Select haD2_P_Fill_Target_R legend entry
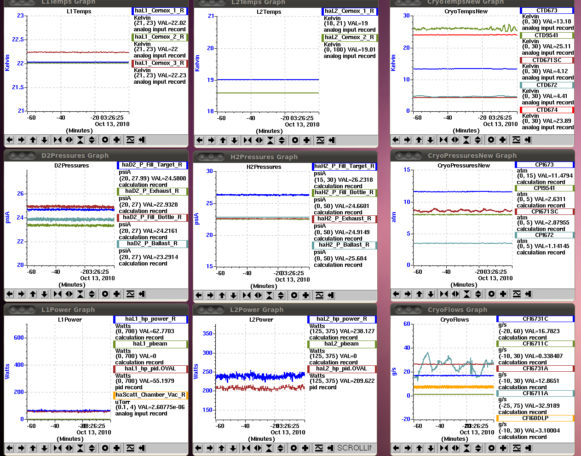Image resolution: width=581 pixels, height=456 pixels. pos(152,165)
